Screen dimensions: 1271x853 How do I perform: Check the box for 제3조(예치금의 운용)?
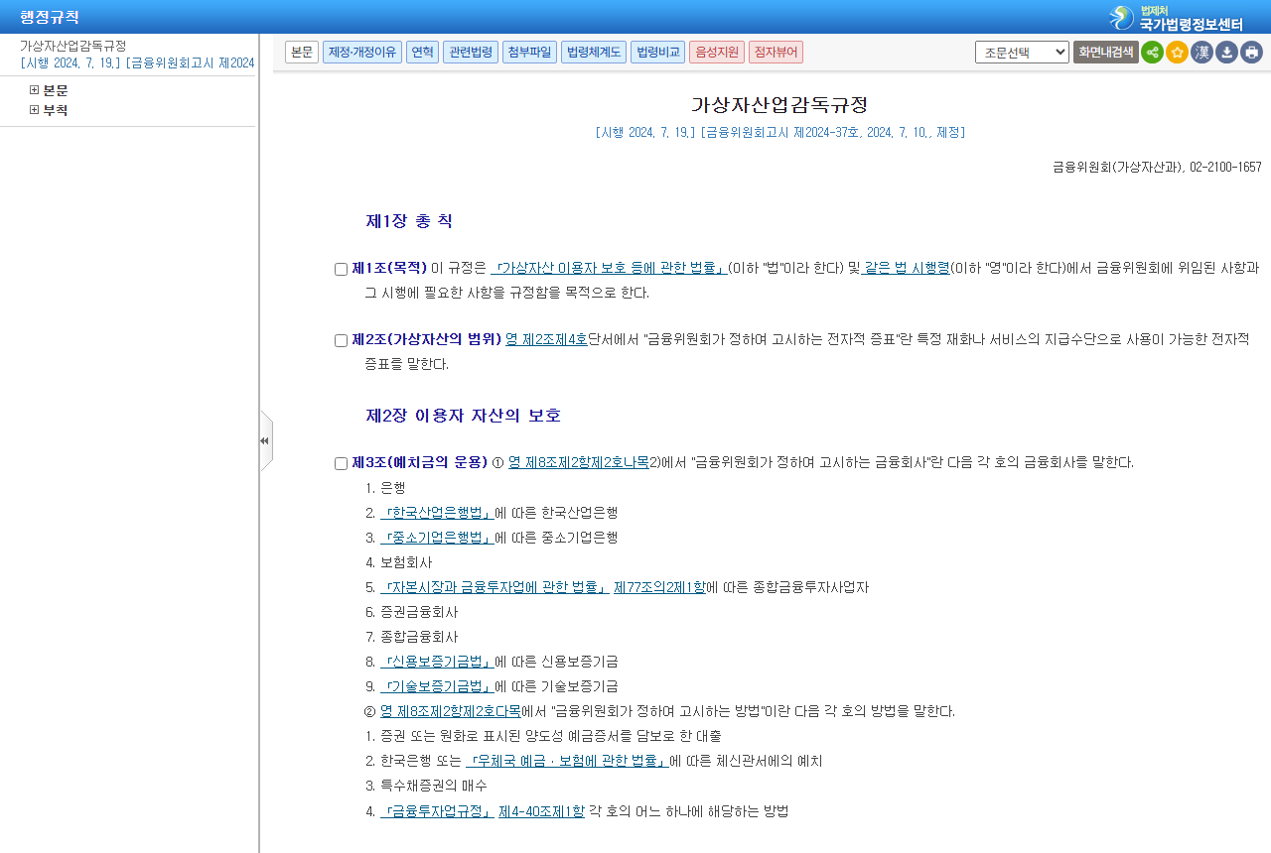click(x=341, y=463)
